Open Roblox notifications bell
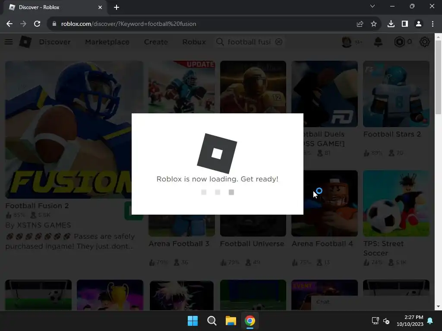The width and height of the screenshot is (442, 331). [378, 42]
